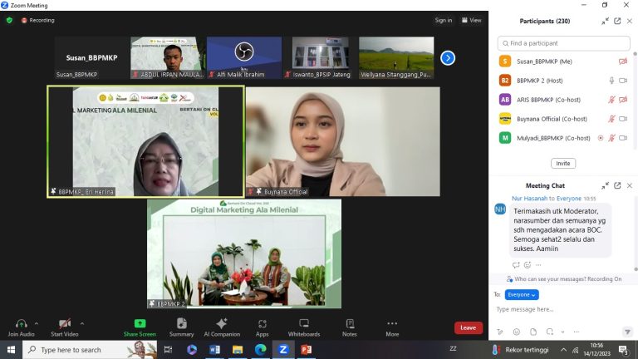The height and width of the screenshot is (359, 638).
Task: Select ABDUL IRPAN MAULA video thumbnail
Action: 168,58
